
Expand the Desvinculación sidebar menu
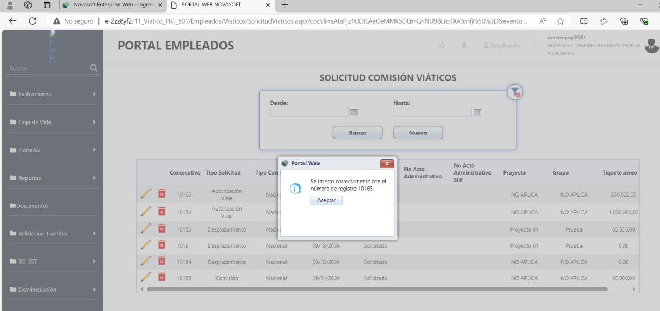[x=52, y=290]
